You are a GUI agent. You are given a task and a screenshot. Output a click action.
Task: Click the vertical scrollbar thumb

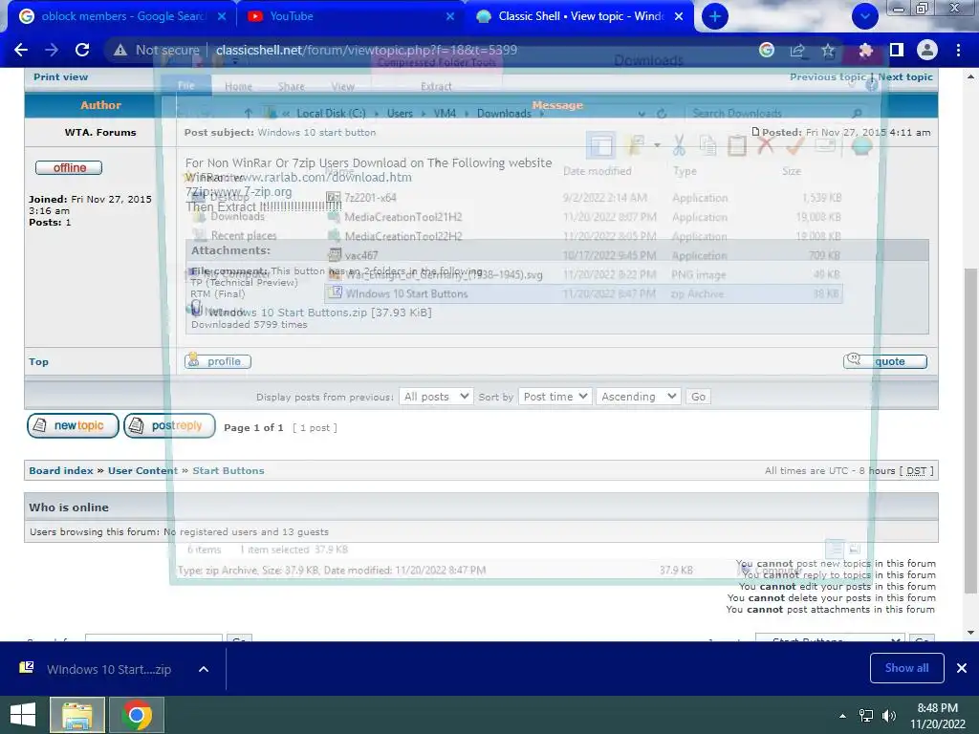pyautogui.click(x=970, y=431)
